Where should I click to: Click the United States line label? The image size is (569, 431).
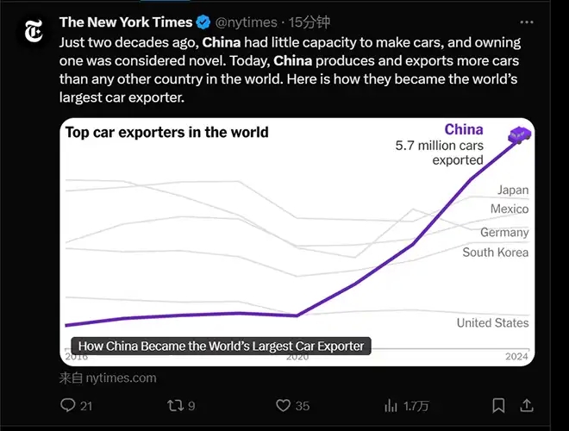tap(492, 322)
